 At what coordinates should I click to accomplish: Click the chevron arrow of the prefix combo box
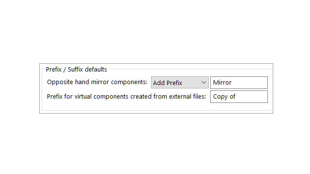(203, 83)
